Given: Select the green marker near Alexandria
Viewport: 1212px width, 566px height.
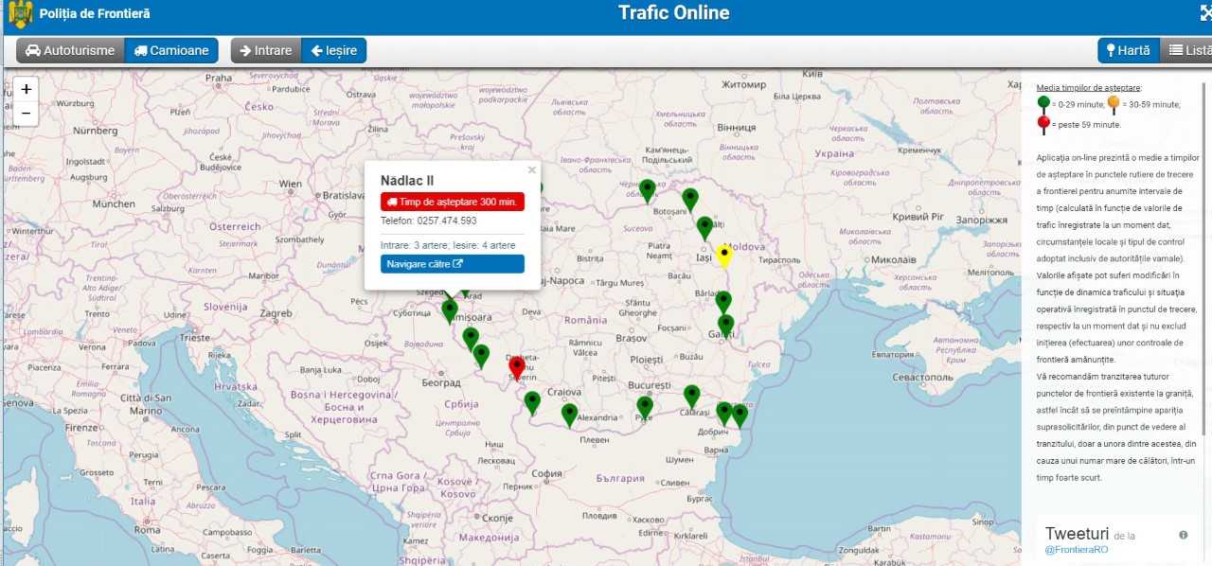Looking at the screenshot, I should (569, 414).
